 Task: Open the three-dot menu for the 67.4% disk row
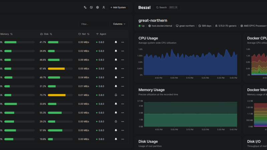tap(122, 69)
